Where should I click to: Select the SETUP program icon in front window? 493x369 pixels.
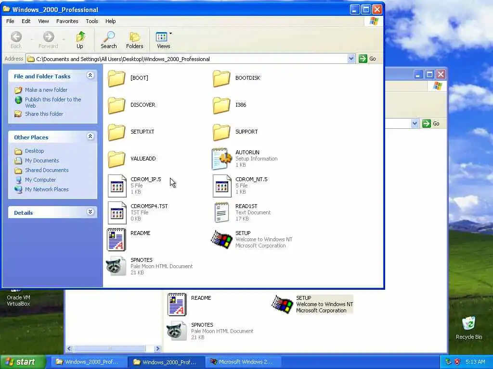(221, 239)
